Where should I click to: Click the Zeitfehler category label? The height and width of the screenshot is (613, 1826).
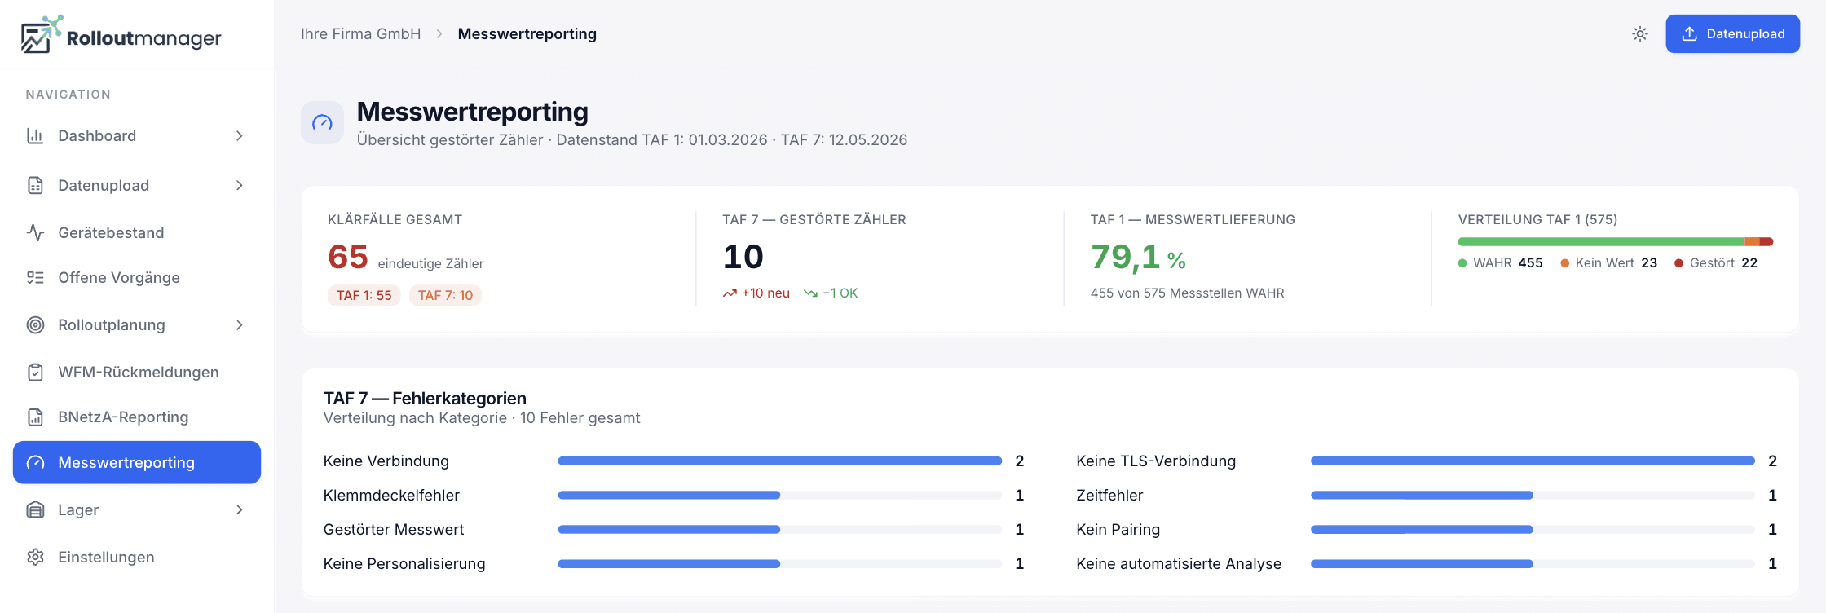1109,496
